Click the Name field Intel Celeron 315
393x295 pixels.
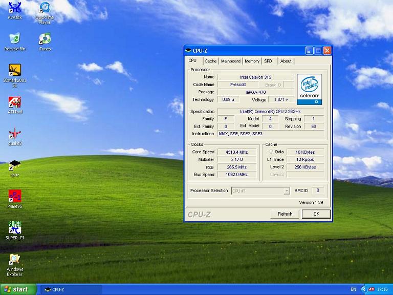coord(256,77)
